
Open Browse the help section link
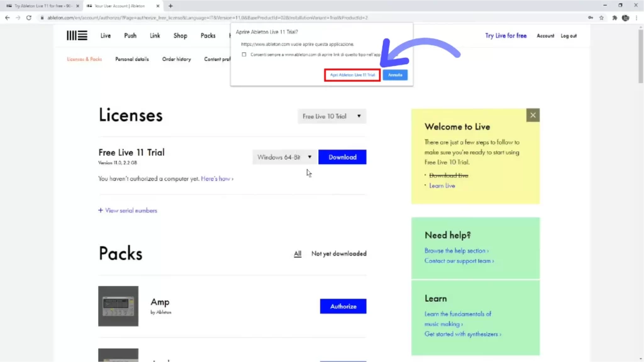(457, 250)
